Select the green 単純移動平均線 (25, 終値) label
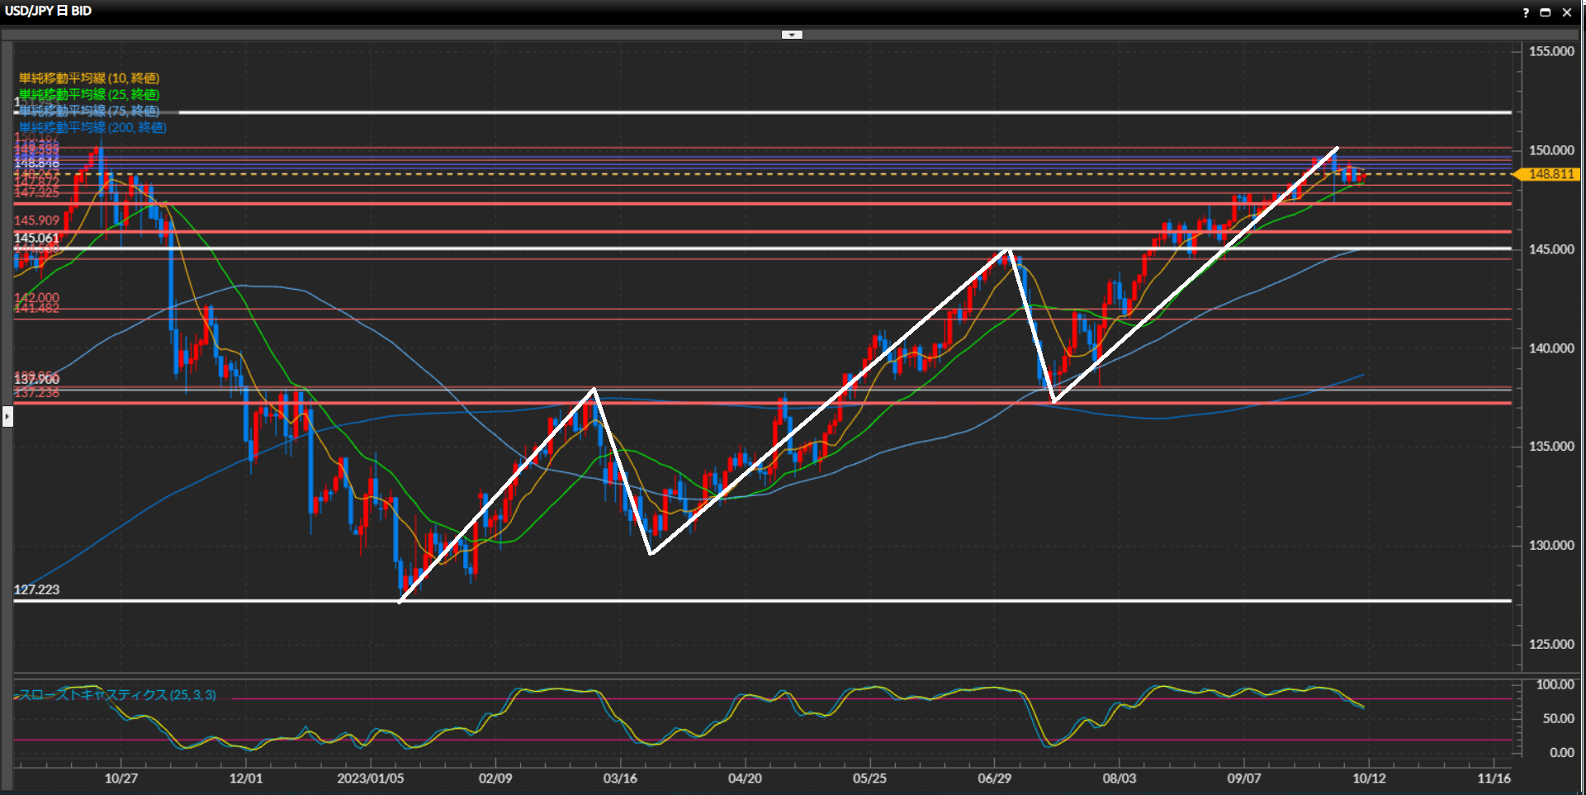The image size is (1586, 795). click(x=89, y=95)
